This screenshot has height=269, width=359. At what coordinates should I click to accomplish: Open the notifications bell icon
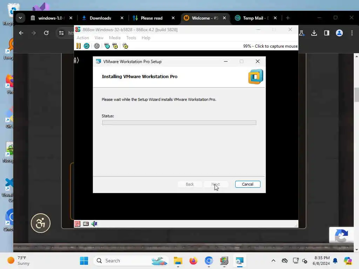(335, 261)
